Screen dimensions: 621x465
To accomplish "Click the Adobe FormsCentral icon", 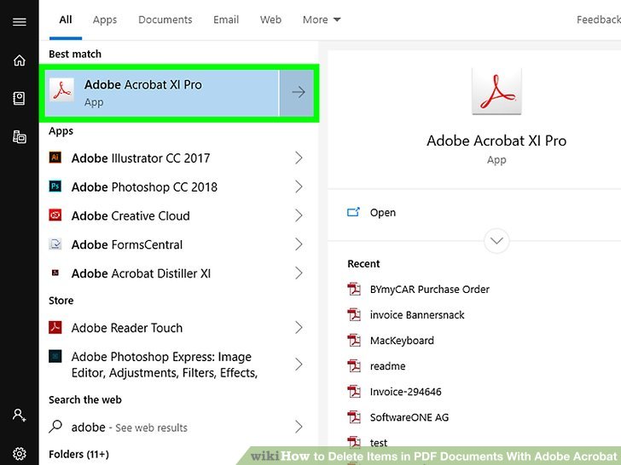I will (55, 244).
